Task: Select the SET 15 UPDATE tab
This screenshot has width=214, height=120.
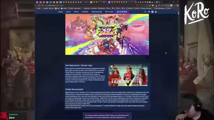Action: 122,12
